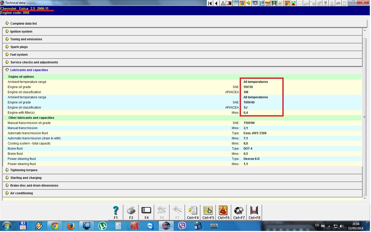371x232 pixels.
Task: Click the Ctrl+F7 tyre pressure gauge button
Action: click(239, 212)
